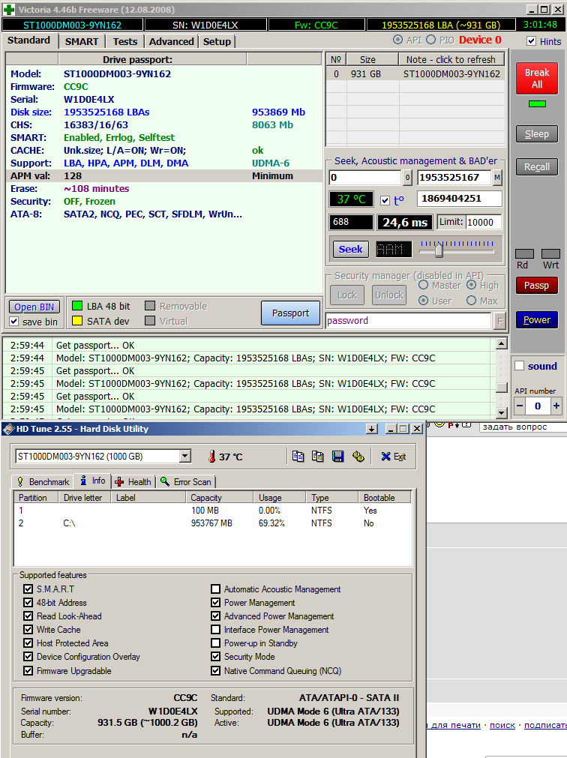Click the copy screenshot icon in HD Tune
This screenshot has height=758, width=567.
tap(318, 456)
